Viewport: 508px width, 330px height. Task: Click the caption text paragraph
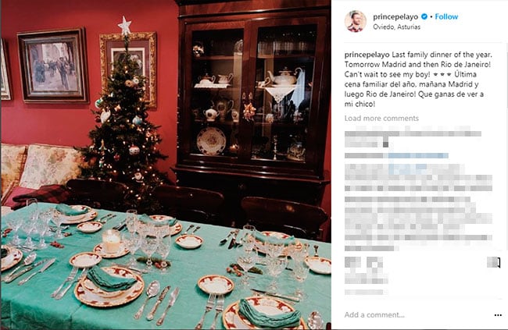pyautogui.click(x=418, y=80)
